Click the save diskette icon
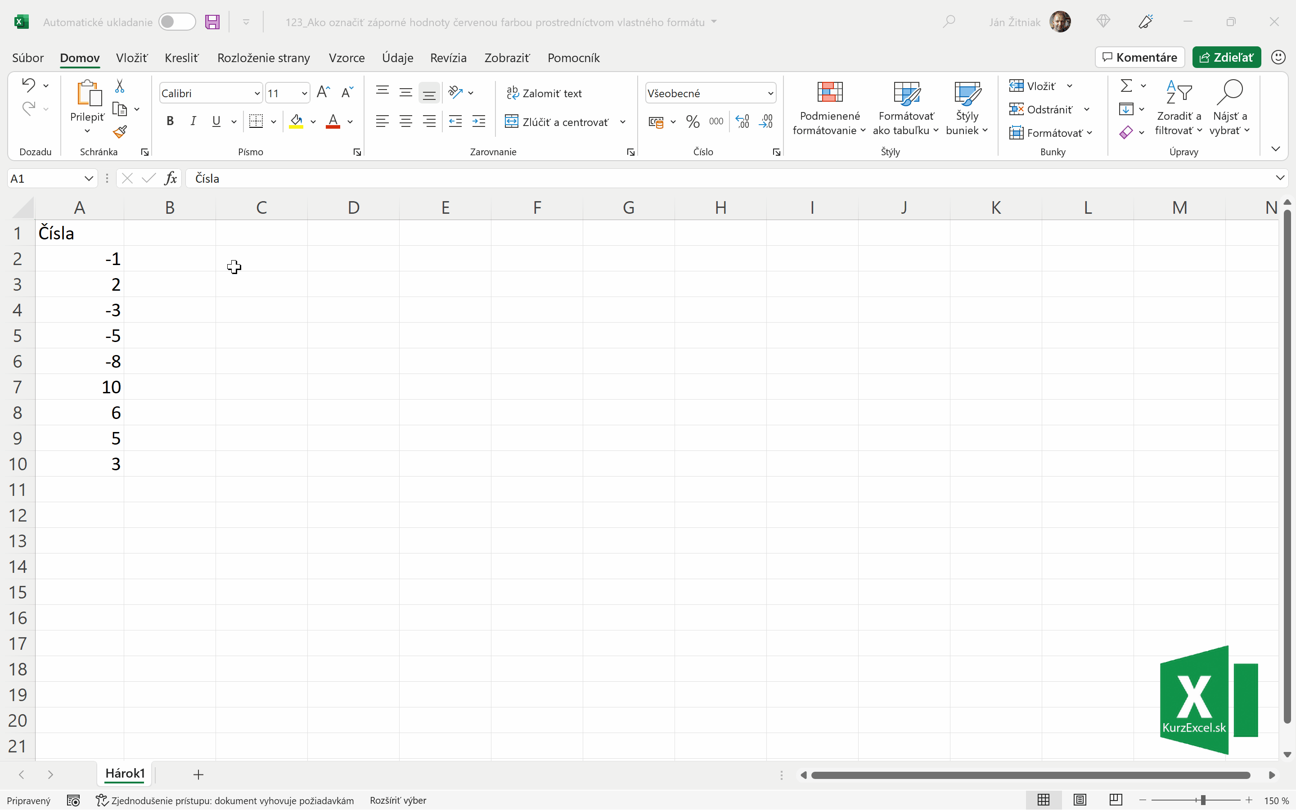1296x810 pixels. [x=212, y=22]
